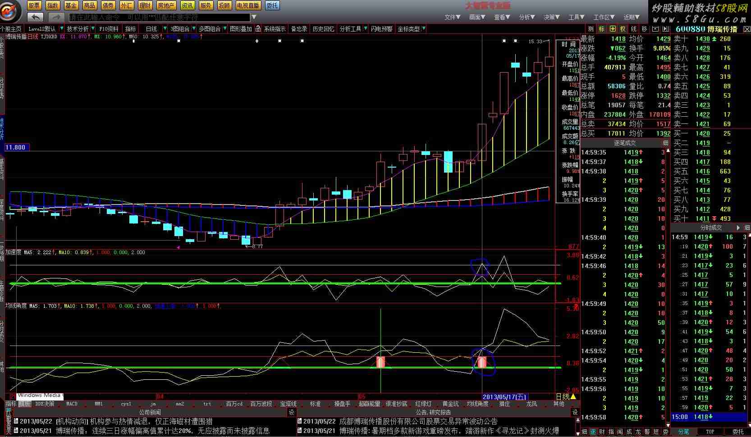
Task: Click the 测 tool icon
Action: pos(591,29)
